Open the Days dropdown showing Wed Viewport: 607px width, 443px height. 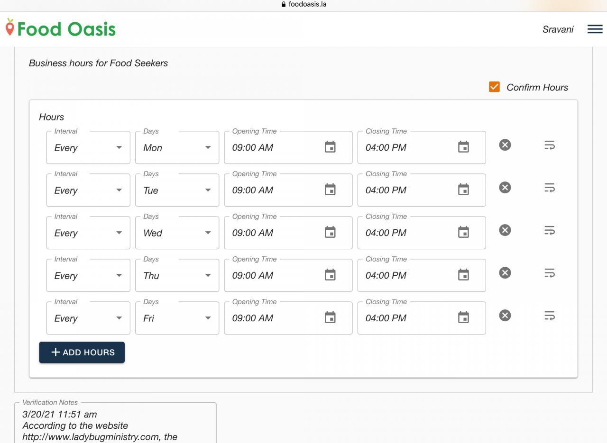177,233
